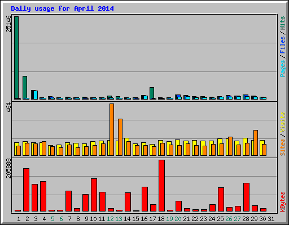The height and width of the screenshot is (225, 289).
Task: Click the day "17" label on the x-axis
Action: 152,219
